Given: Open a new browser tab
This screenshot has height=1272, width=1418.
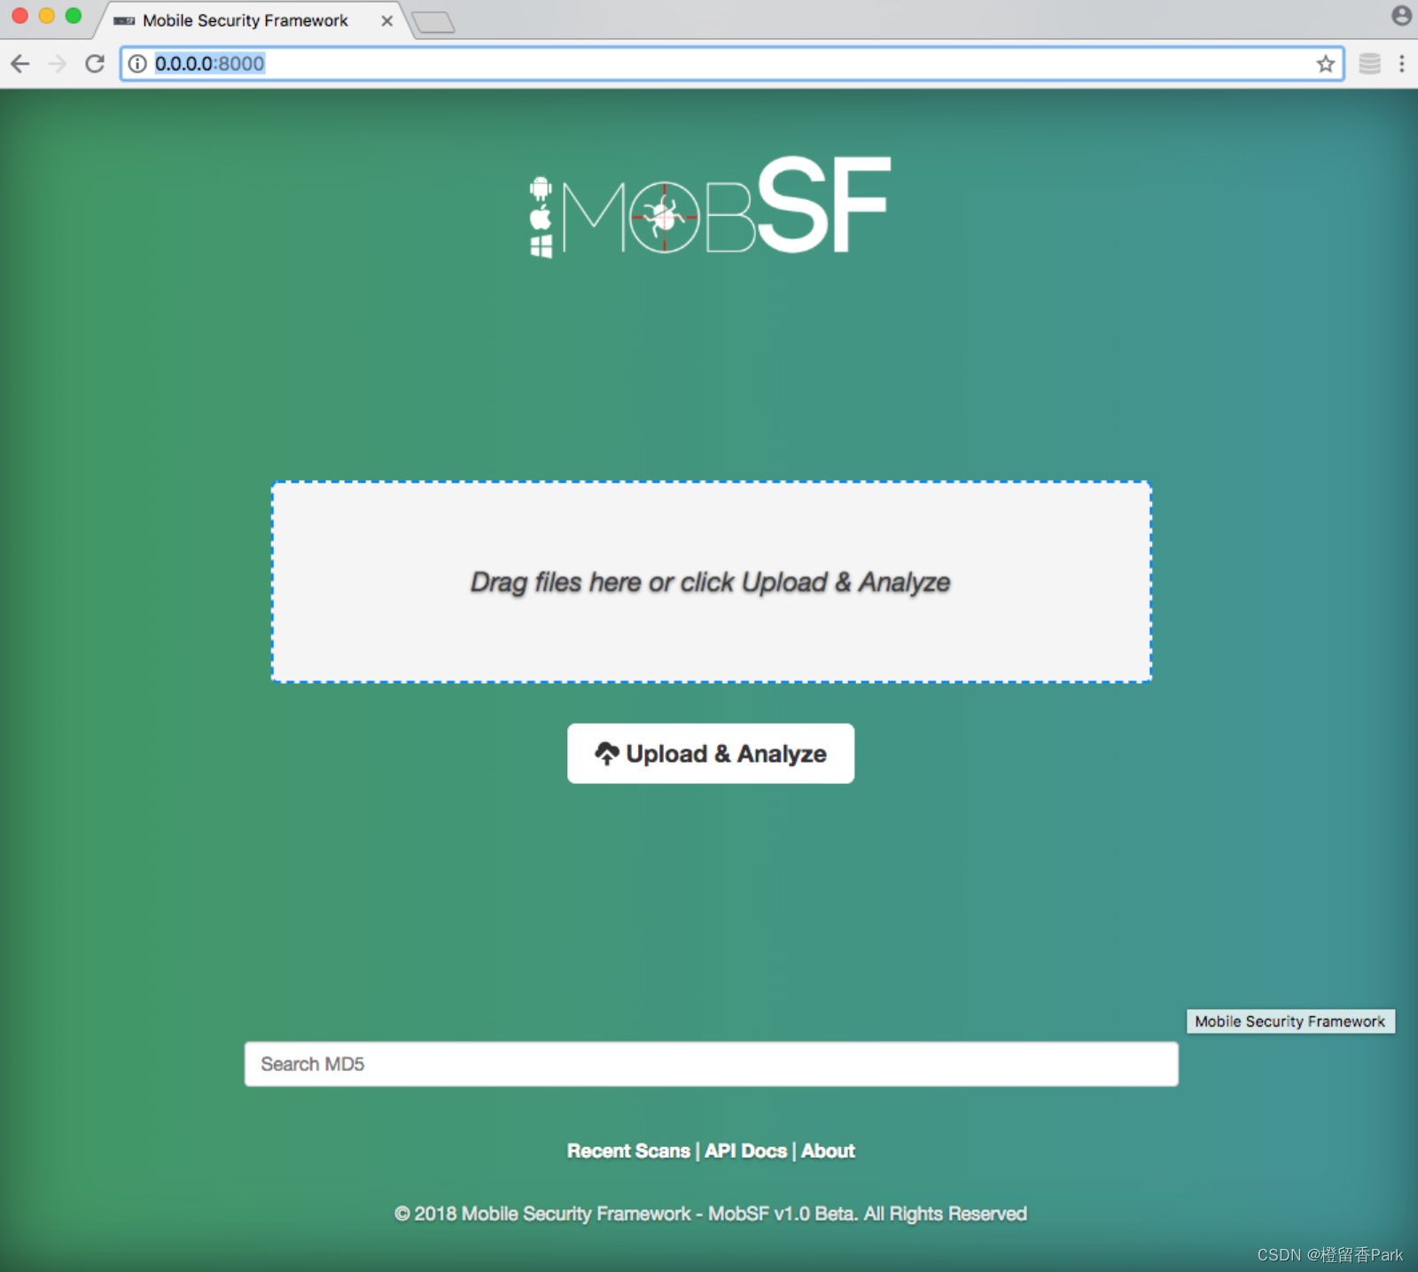Looking at the screenshot, I should tap(433, 22).
